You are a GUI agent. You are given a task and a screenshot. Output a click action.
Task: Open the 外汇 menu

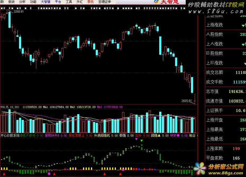click(80, 2)
